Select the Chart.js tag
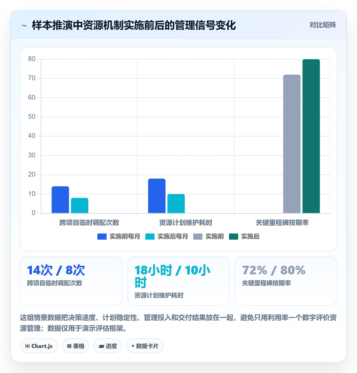Image resolution: width=357 pixels, height=373 pixels. pos(39,346)
